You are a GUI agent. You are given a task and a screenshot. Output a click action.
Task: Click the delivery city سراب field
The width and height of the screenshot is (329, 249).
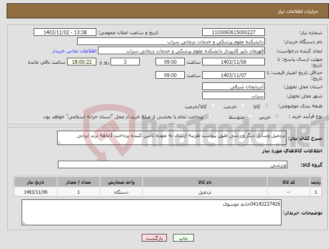pyautogui.click(x=234, y=96)
